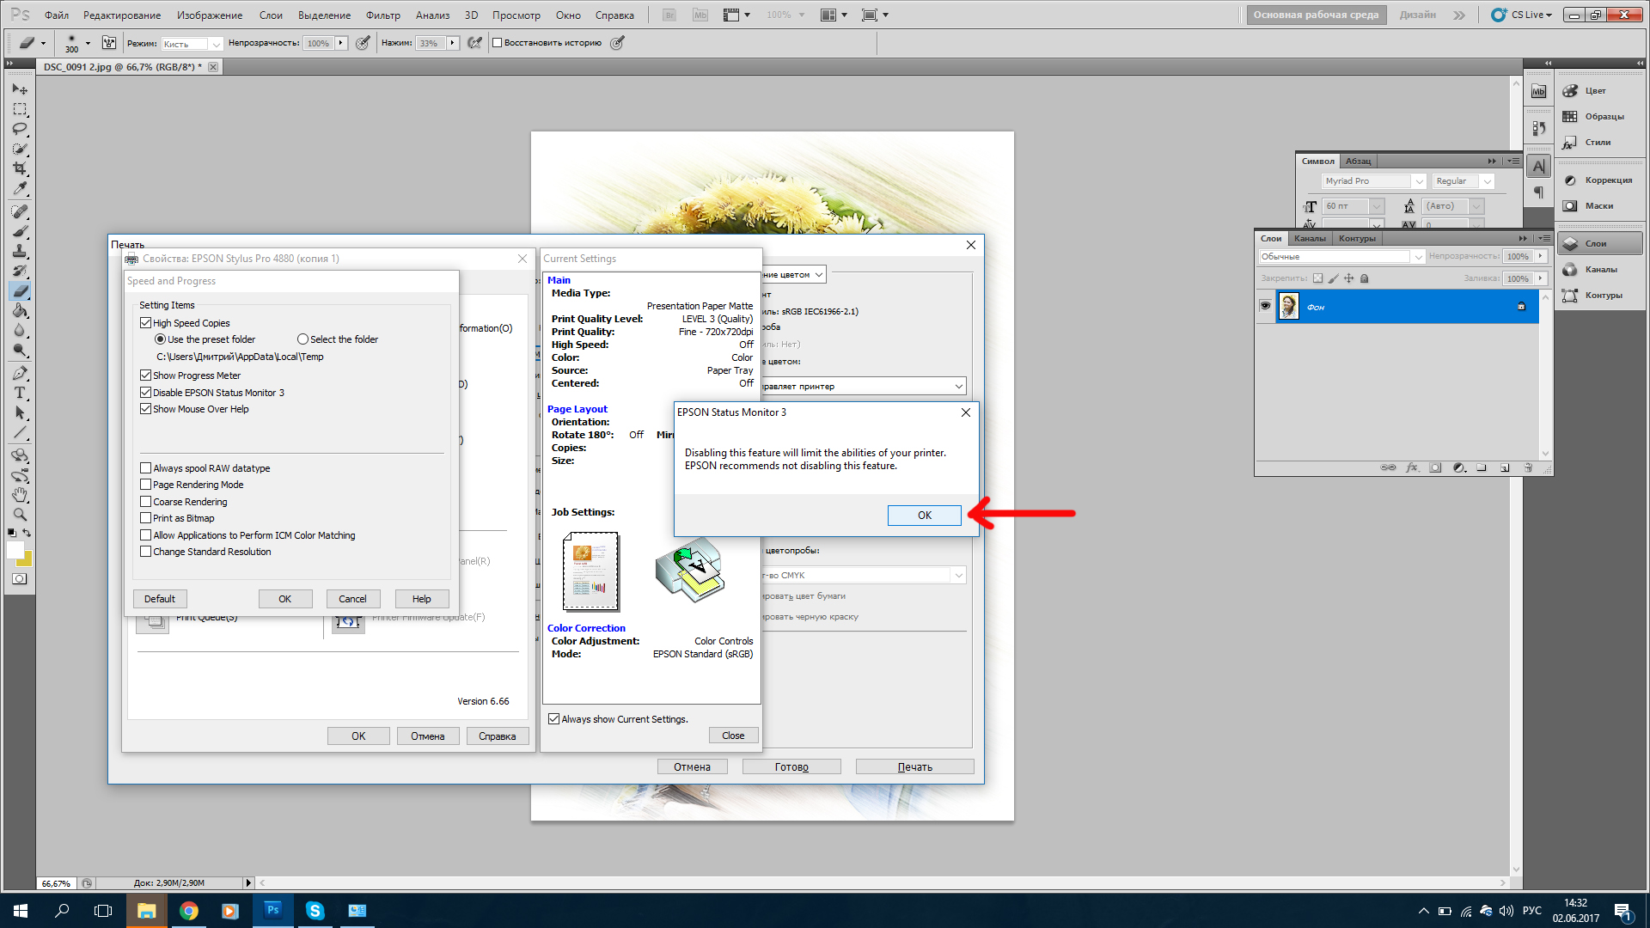Uncheck Disable EPSON Status Monitor 3
The image size is (1650, 928).
tap(145, 393)
